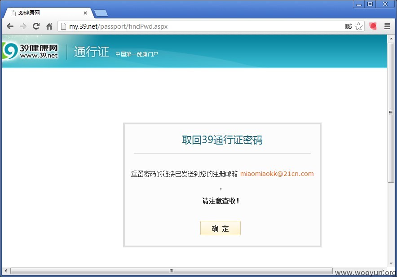This screenshot has width=397, height=277.
Task: Close the 39健康网 tab
Action: (x=85, y=13)
